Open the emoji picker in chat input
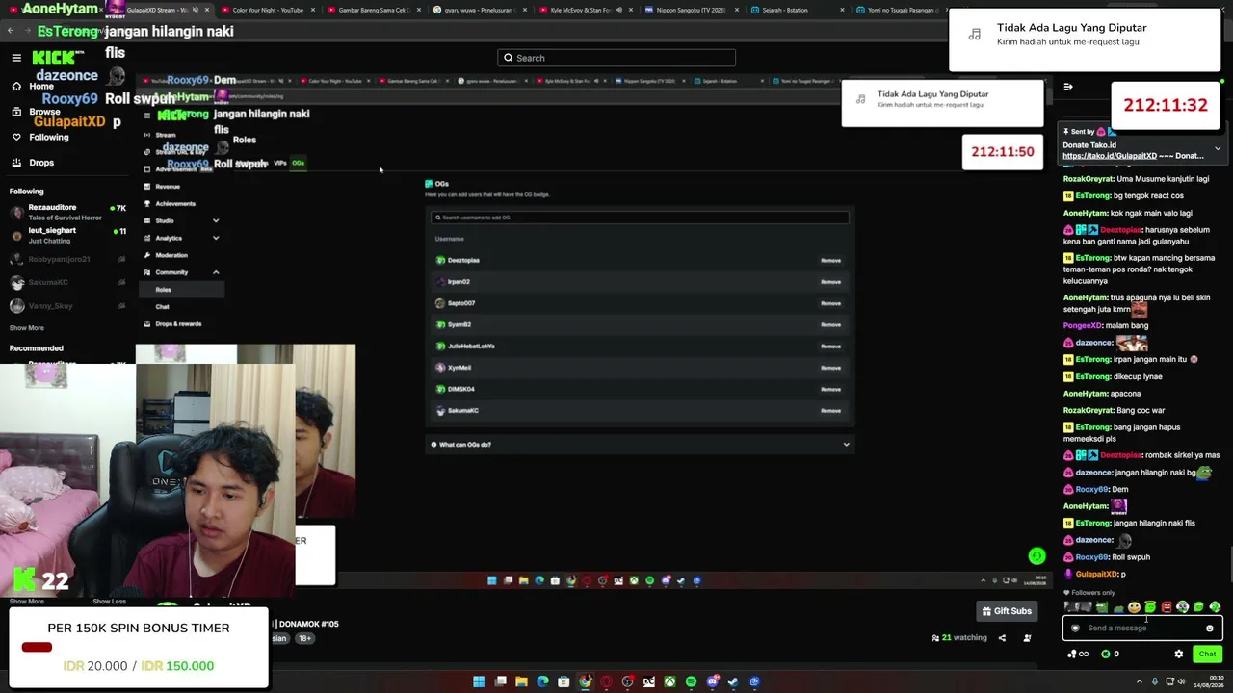Image resolution: width=1233 pixels, height=693 pixels. pyautogui.click(x=1210, y=629)
